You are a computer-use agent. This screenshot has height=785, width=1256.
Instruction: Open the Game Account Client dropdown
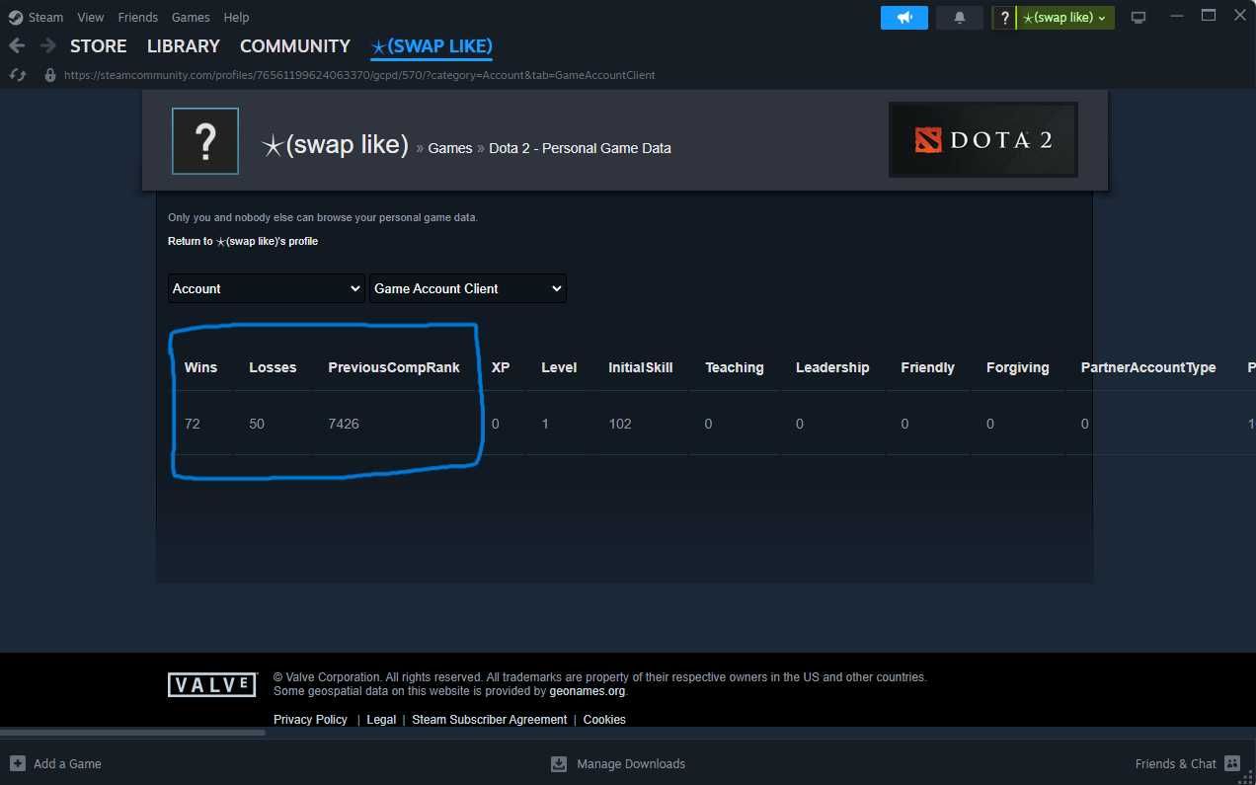(x=468, y=288)
